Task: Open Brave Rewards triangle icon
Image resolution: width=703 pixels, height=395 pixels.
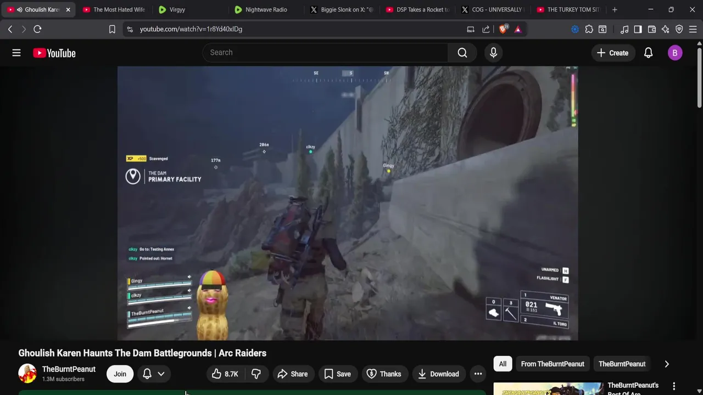Action: (x=518, y=29)
